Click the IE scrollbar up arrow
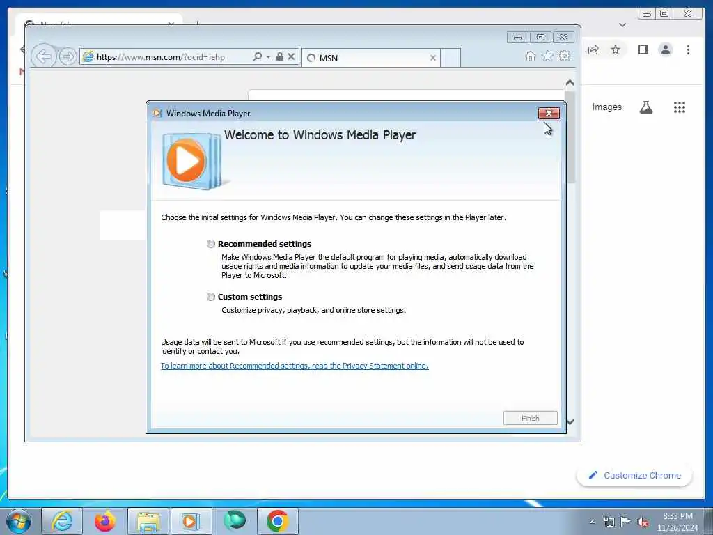The image size is (713, 535). click(570, 83)
